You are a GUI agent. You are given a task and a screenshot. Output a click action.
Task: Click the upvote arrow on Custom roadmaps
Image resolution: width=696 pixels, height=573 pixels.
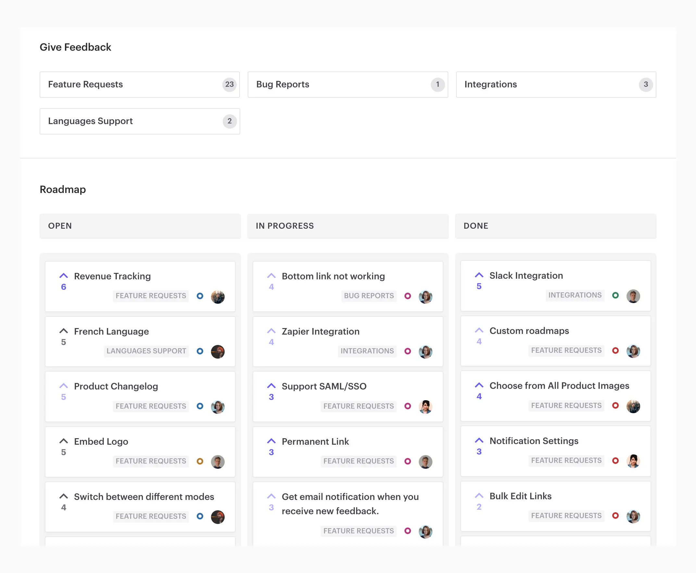(x=478, y=330)
